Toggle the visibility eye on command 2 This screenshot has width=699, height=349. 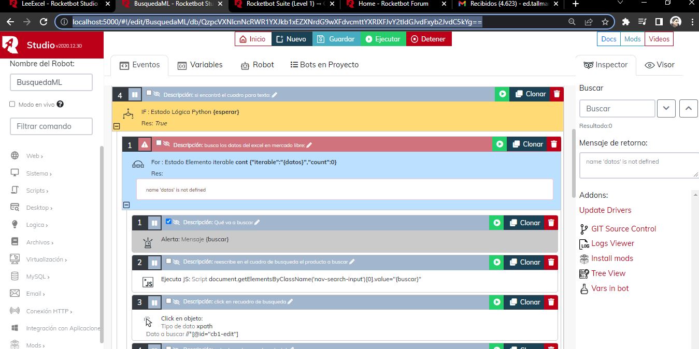176,262
